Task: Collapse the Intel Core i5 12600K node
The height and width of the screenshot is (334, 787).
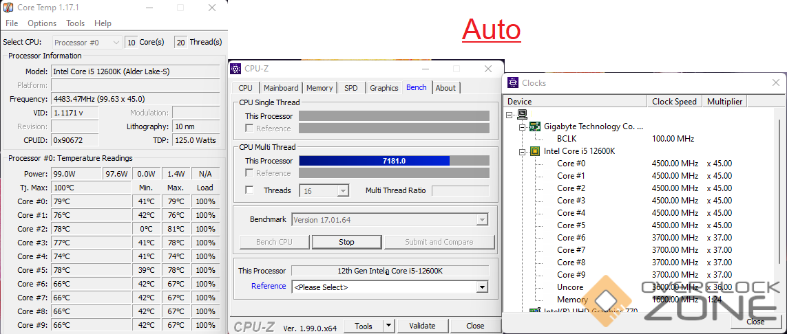Action: click(x=521, y=151)
